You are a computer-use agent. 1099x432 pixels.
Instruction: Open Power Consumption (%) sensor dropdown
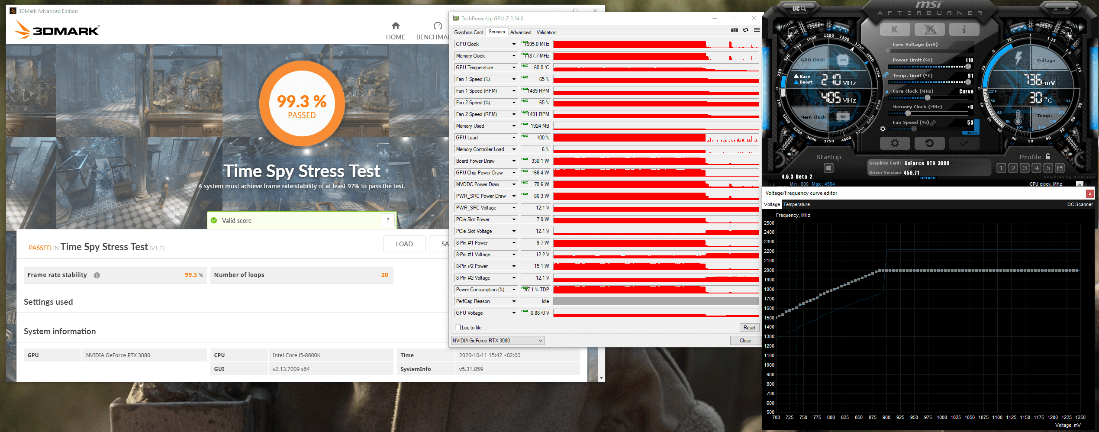[x=514, y=290]
